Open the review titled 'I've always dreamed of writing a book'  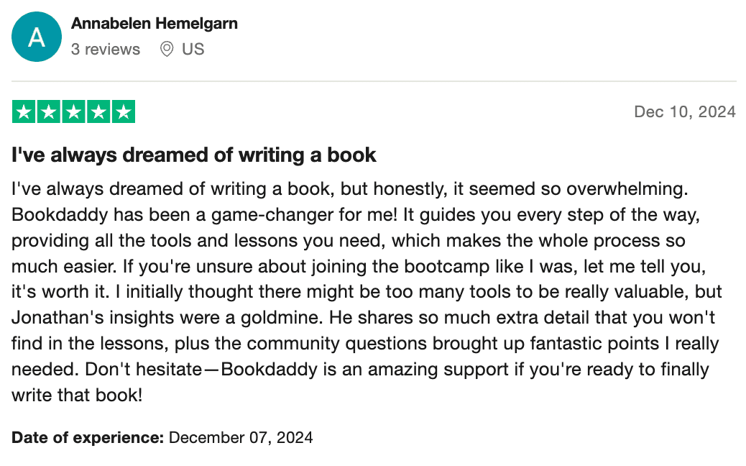coord(194,155)
